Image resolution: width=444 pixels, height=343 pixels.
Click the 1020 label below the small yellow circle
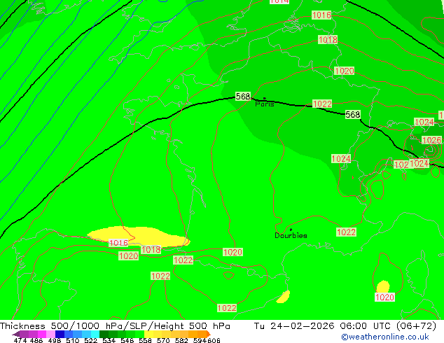coord(384,297)
